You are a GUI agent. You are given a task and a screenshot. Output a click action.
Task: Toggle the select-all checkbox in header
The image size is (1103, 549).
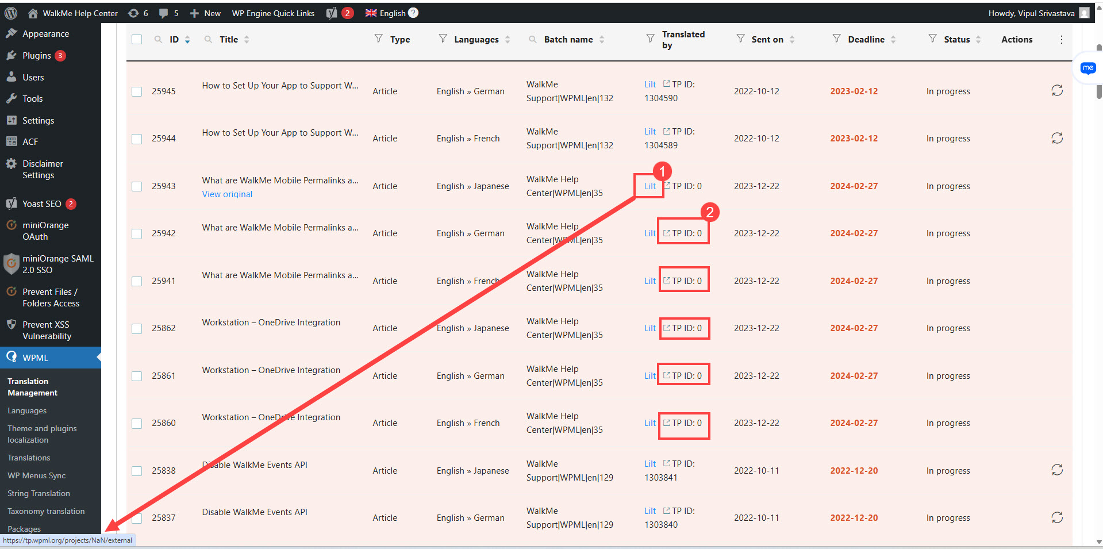point(137,39)
